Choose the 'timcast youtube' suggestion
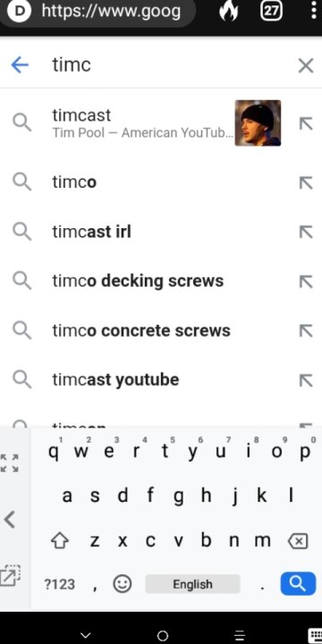 [x=161, y=380]
